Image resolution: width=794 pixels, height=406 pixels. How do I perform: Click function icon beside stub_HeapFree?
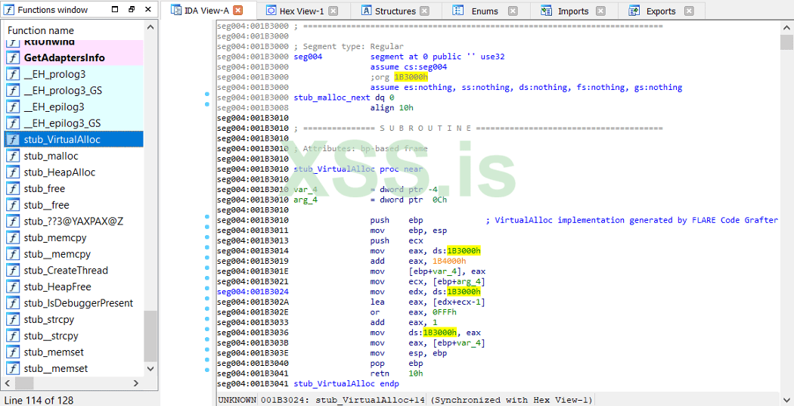(x=13, y=287)
